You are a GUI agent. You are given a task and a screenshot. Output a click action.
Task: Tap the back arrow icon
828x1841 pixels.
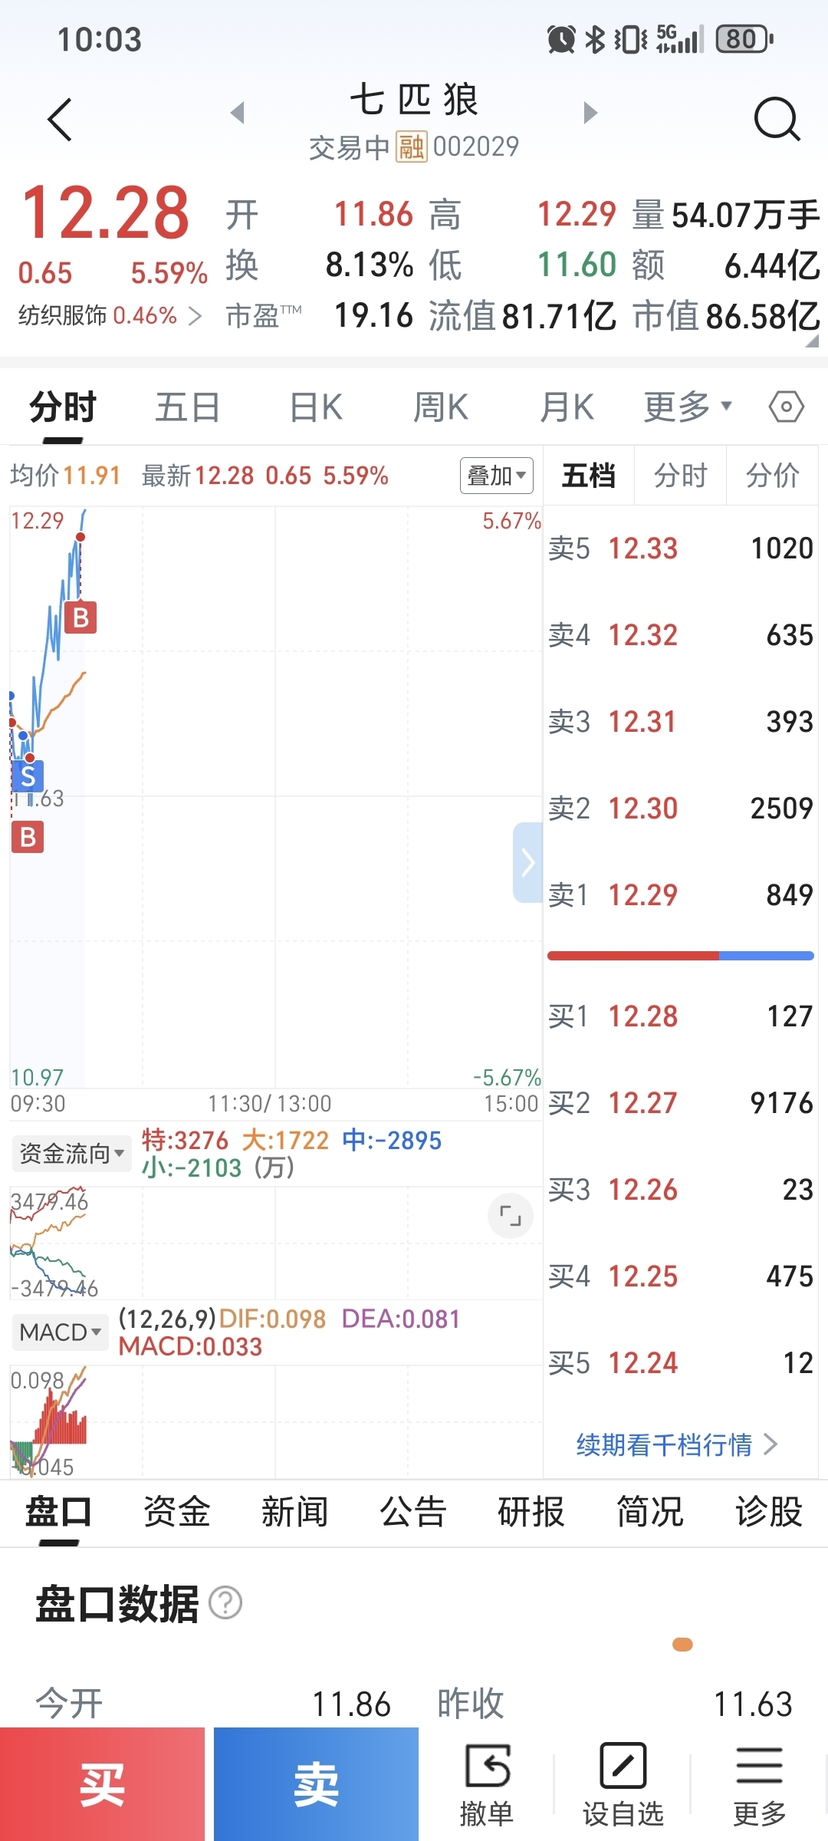coord(60,120)
